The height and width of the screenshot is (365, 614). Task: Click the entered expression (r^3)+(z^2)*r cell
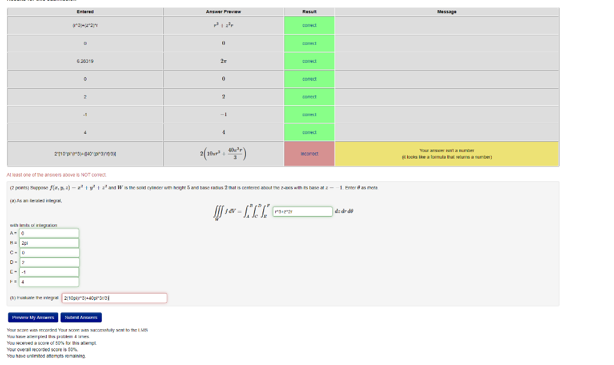click(85, 25)
